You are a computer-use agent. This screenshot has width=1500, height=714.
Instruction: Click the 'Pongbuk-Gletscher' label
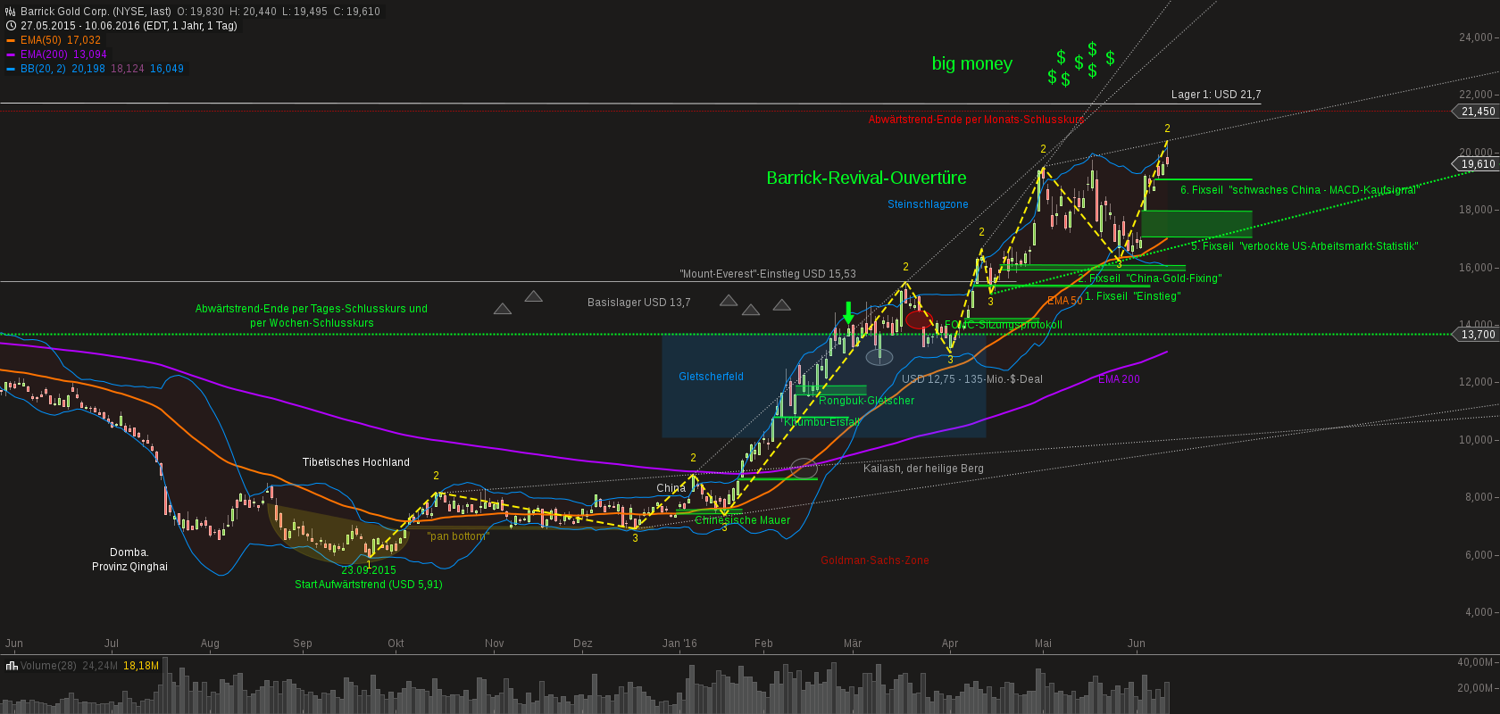click(x=867, y=401)
